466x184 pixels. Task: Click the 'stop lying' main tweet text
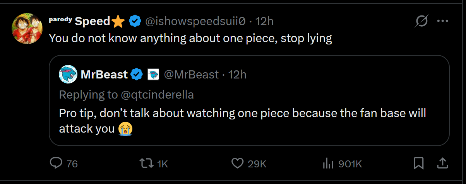[x=190, y=39]
